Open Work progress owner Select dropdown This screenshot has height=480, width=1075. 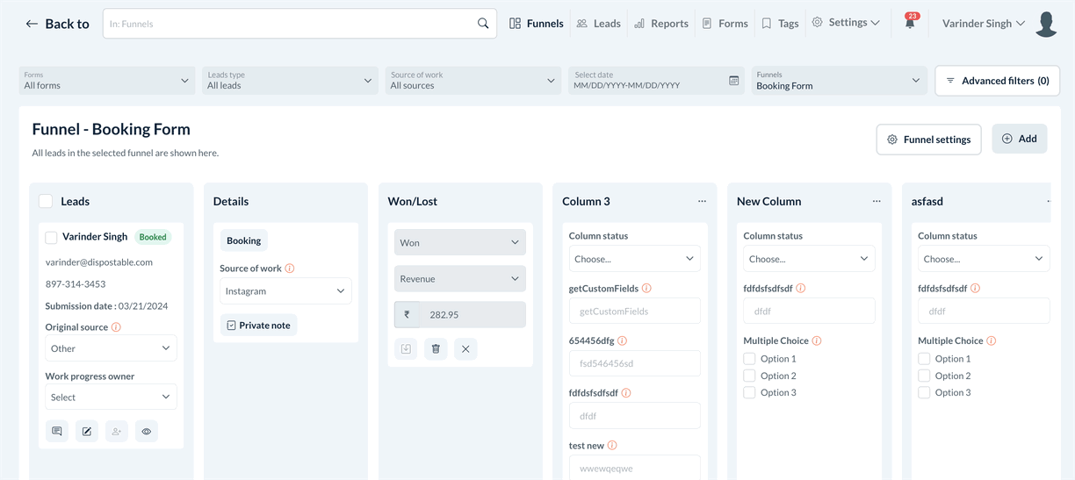tap(111, 397)
